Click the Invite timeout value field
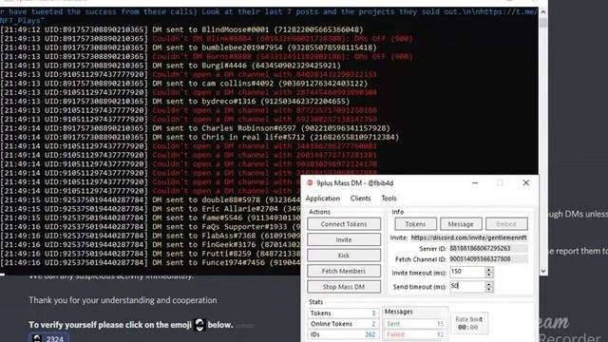 coord(467,273)
